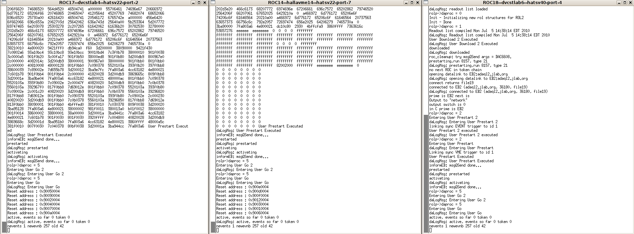This screenshot has height=234, width=634.
Task: Click 'nevents 1 newevnb 257 old 42' in ROC17
Action: (x=35, y=226)
